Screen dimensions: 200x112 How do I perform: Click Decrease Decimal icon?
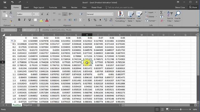[111, 20]
